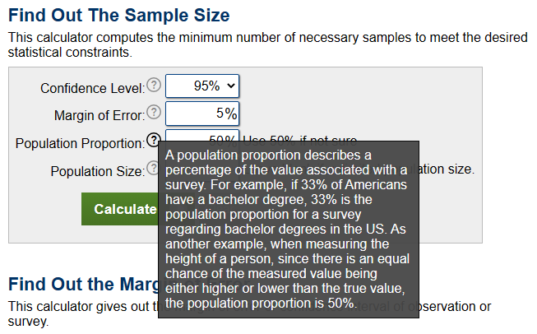
Task: Click the "Margin of Error:" label text
Action: pos(99,115)
